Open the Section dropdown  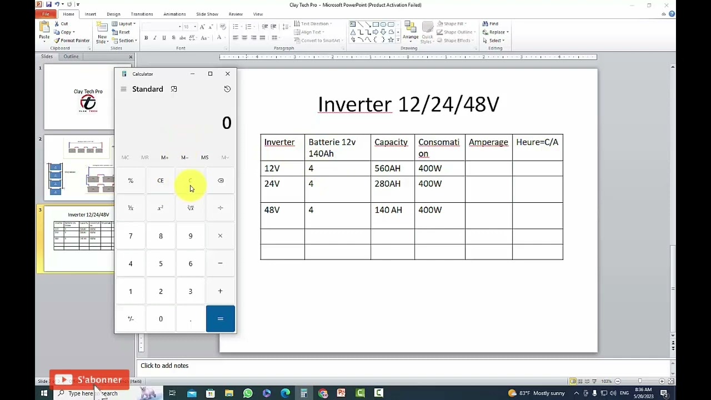coord(123,41)
